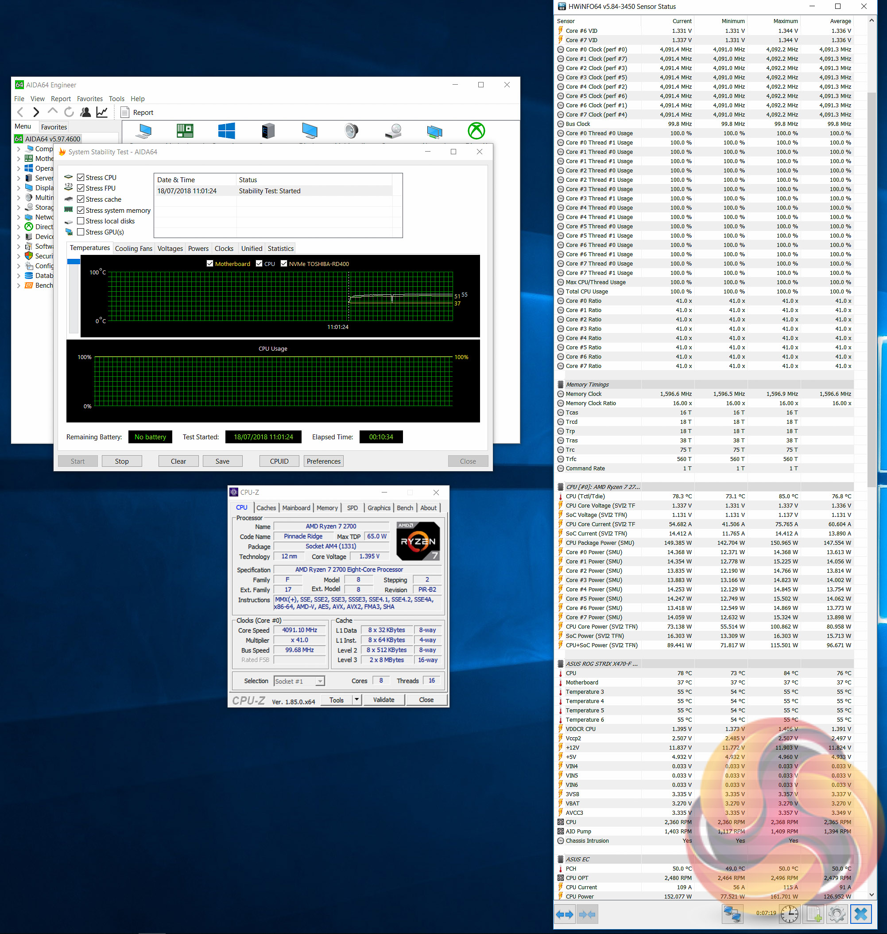Click the HWiNFO network computers icon
The image size is (887, 934).
[732, 914]
